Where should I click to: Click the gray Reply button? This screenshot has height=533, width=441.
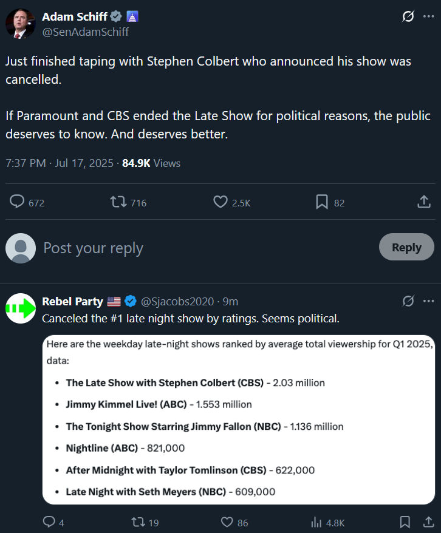(406, 247)
